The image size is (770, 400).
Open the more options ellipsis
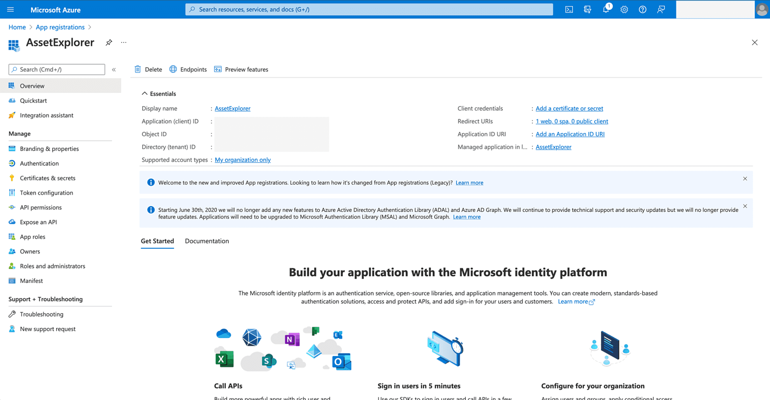(x=124, y=43)
